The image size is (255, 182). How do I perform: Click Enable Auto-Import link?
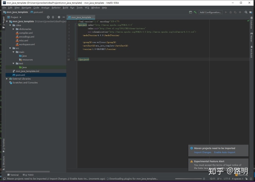pyautogui.click(x=225, y=152)
